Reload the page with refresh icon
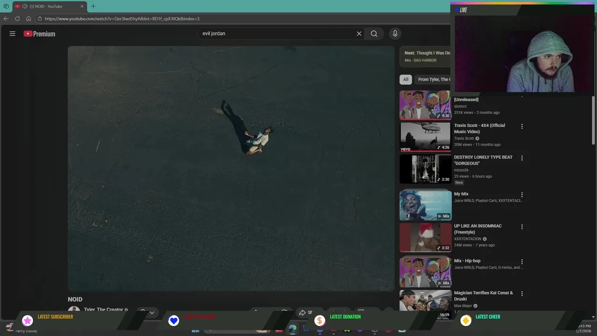The image size is (597, 336). pyautogui.click(x=17, y=19)
